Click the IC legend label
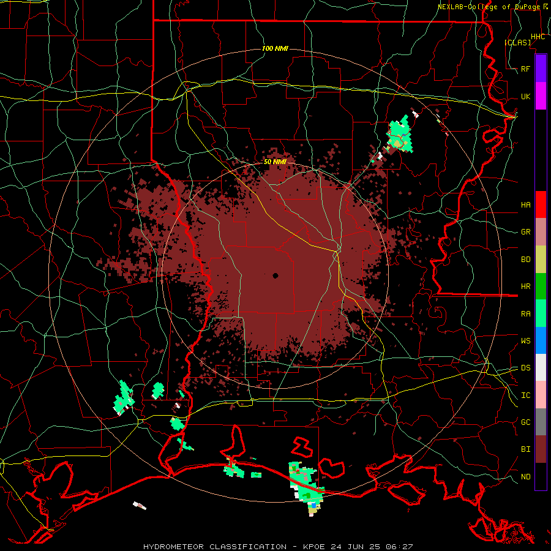The height and width of the screenshot is (551, 551). [x=525, y=395]
